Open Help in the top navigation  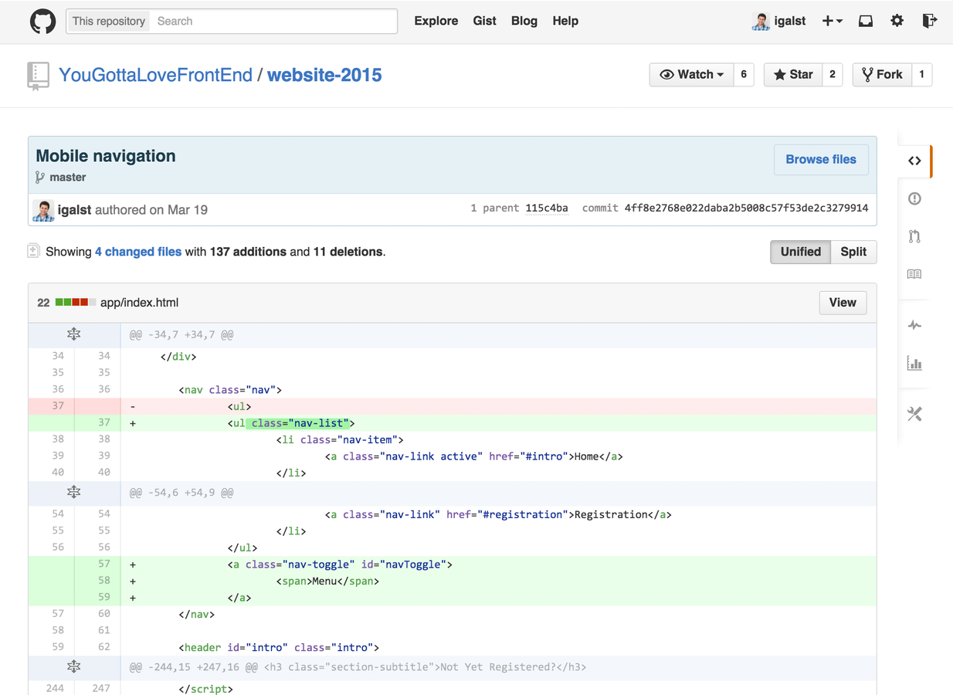pyautogui.click(x=565, y=21)
